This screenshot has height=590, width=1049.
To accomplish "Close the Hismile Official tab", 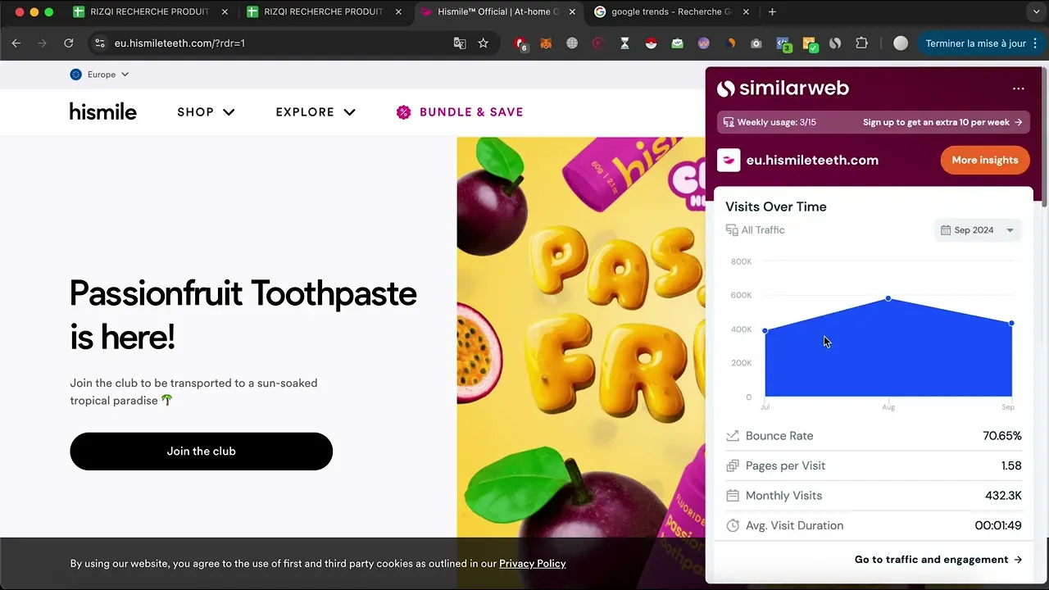I will pos(572,12).
